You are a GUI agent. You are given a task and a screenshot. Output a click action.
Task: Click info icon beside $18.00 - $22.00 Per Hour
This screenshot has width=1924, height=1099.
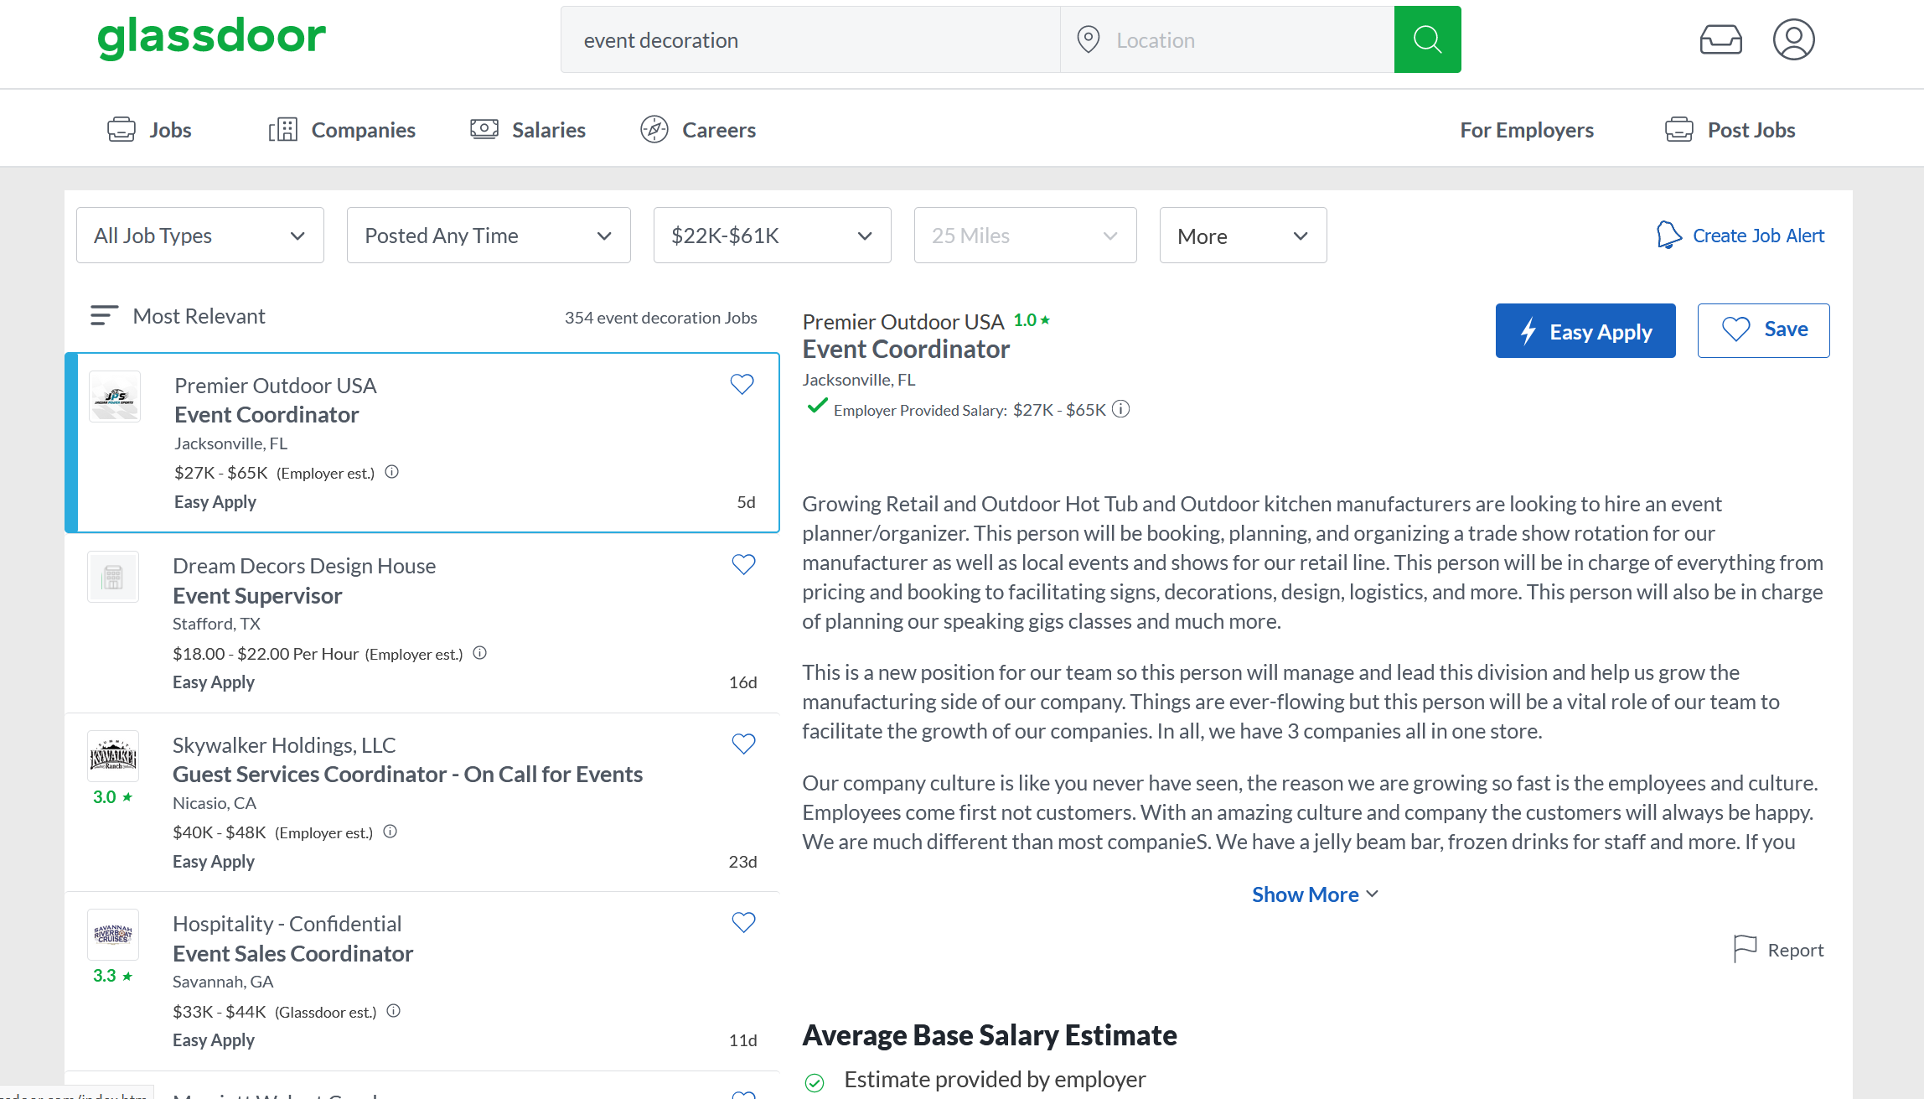tap(479, 653)
